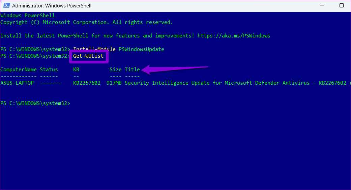Screen dimensions: 351x190
Task: Click the Status column header
Action: 49,70
